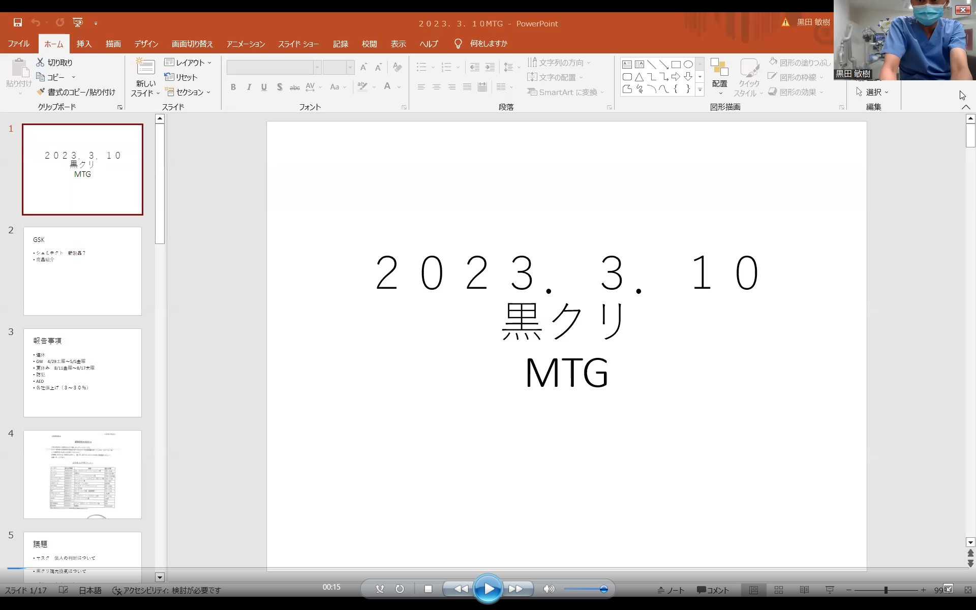Toggle align left paragraph button
The width and height of the screenshot is (976, 610).
[x=421, y=87]
